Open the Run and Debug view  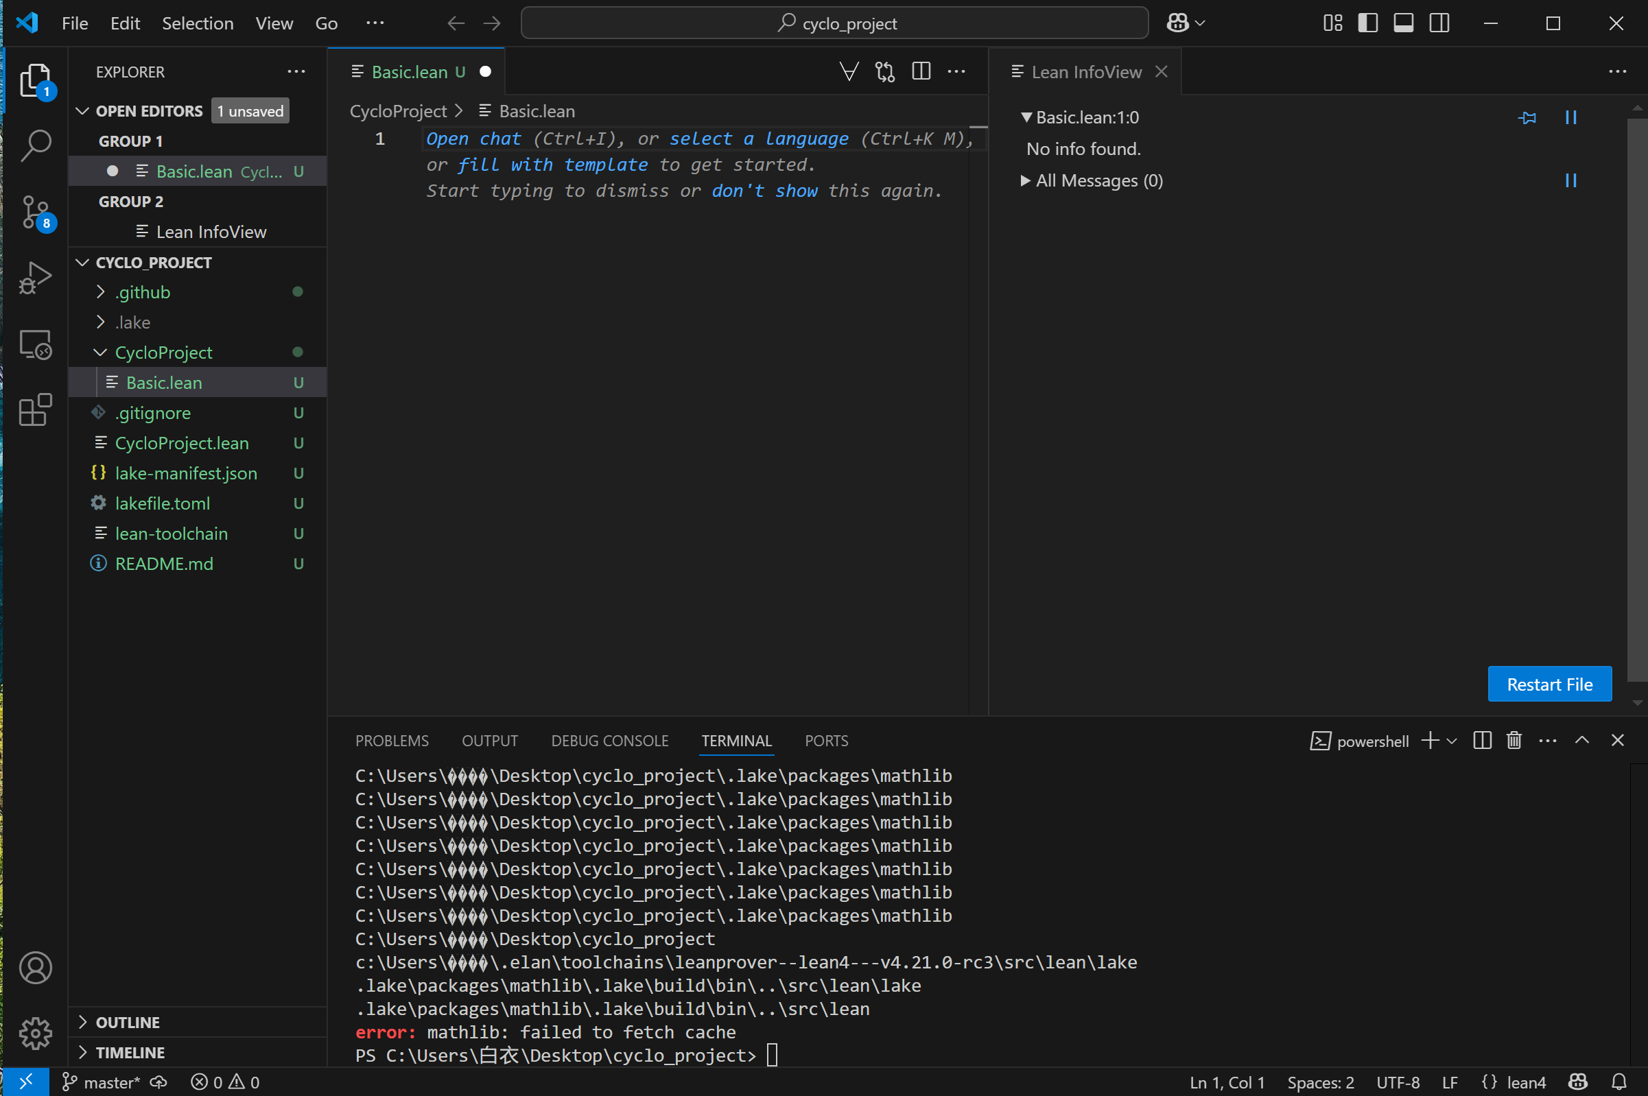35,278
